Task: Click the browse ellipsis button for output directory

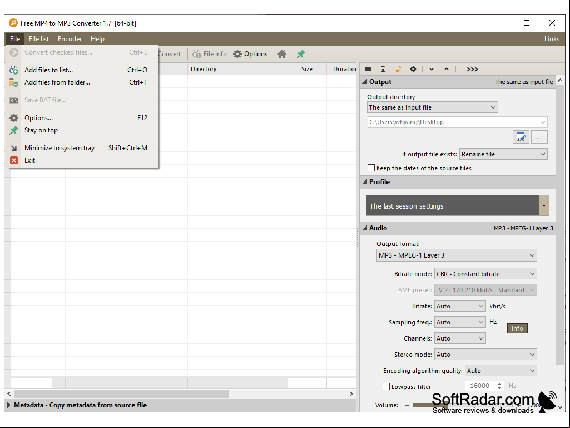Action: pos(539,137)
